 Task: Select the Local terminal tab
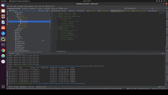[x=18, y=54]
